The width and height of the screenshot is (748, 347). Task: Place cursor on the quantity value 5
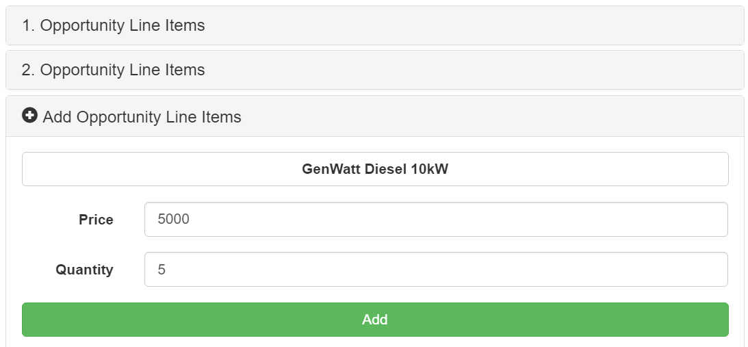(162, 270)
